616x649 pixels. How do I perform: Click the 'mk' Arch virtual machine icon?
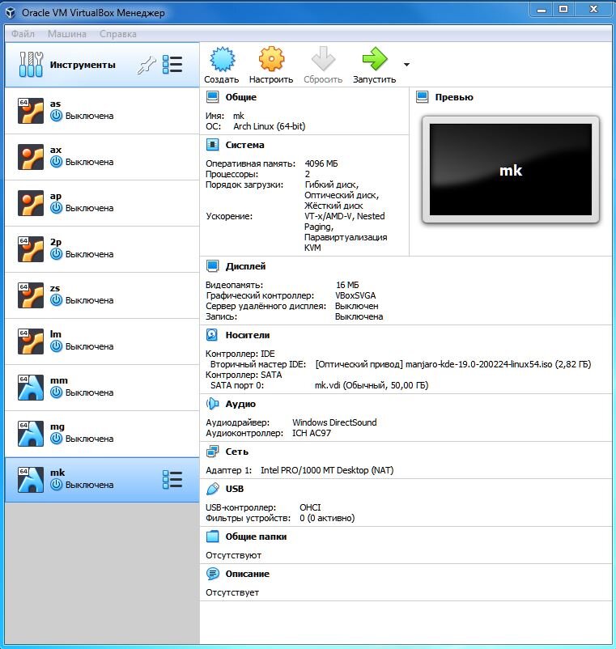tap(31, 480)
